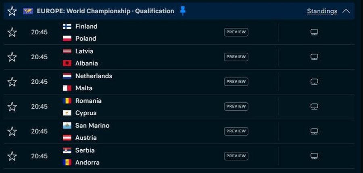Click TV broadcast icon for Netherlands vs Malta
The width and height of the screenshot is (363, 173).
[x=314, y=82]
